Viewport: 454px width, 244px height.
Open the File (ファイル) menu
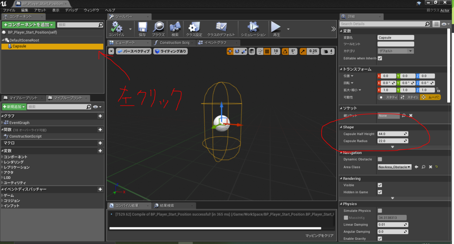click(x=9, y=10)
